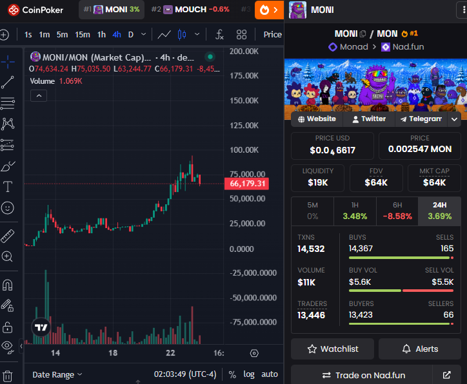Expand the chart style dropdown arrow
Image resolution: width=467 pixels, height=384 pixels.
197,35
